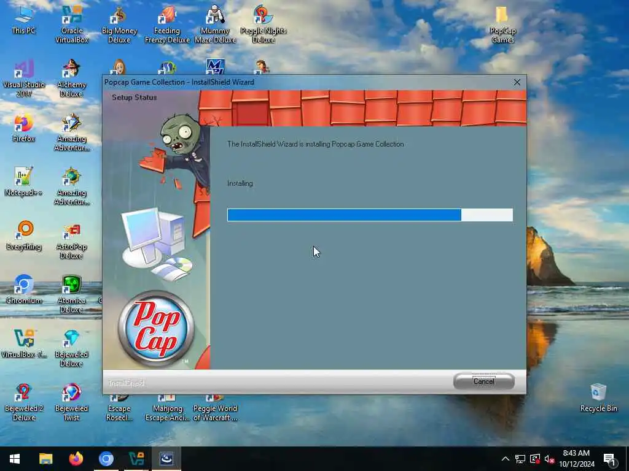Select Escape Rosecliff desktop shortcut
Screen dimensions: 629x471
pos(119,408)
